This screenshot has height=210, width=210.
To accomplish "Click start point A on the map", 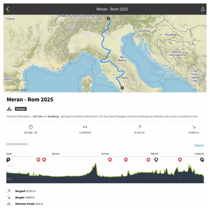I will [108, 19].
